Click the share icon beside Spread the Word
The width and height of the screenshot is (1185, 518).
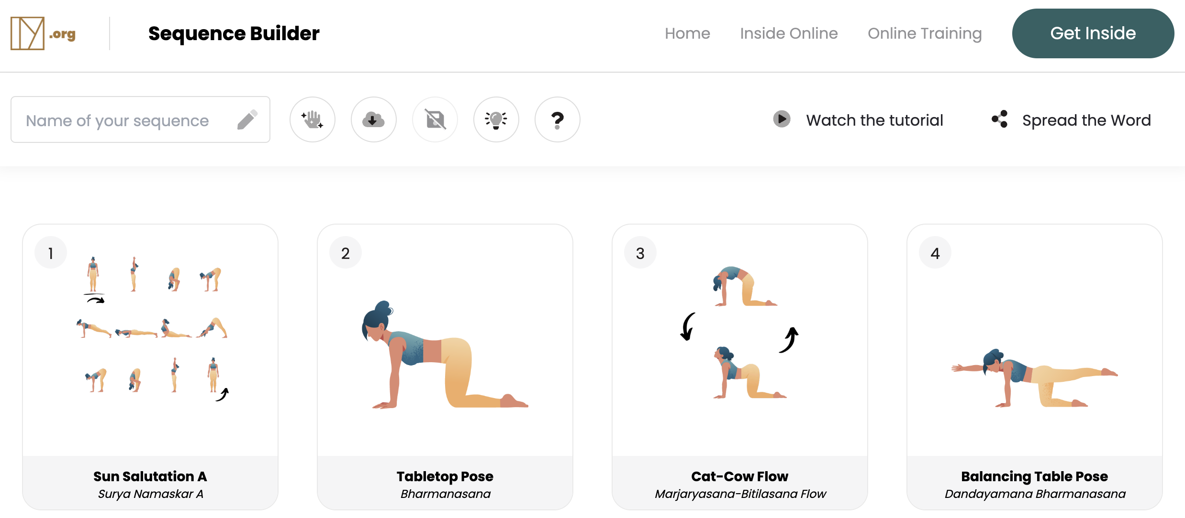pyautogui.click(x=1000, y=119)
